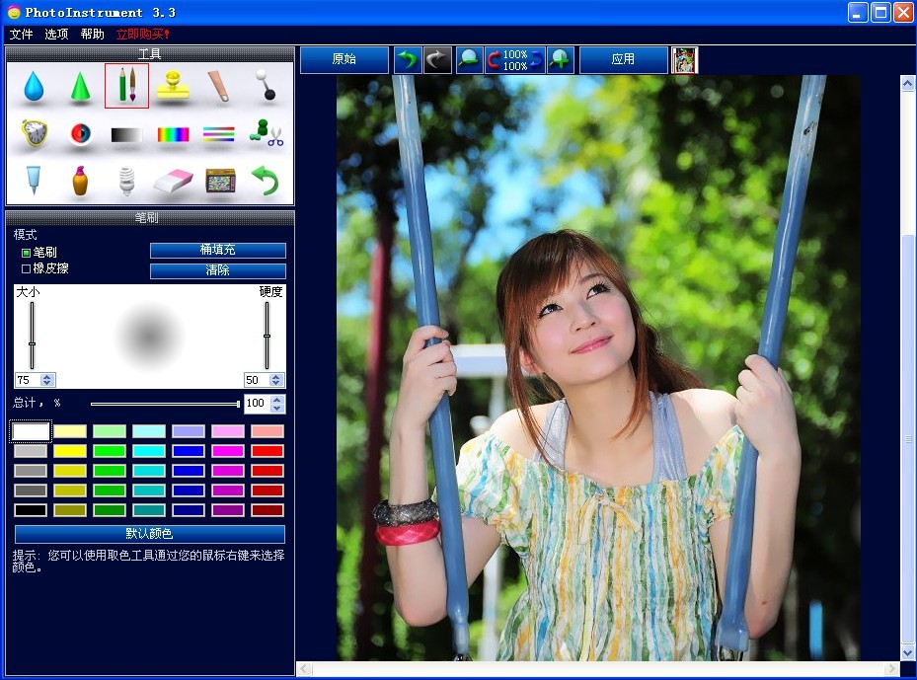Image resolution: width=917 pixels, height=680 pixels.
Task: Decrease hardness with the down stepper arrow
Action: [x=277, y=383]
